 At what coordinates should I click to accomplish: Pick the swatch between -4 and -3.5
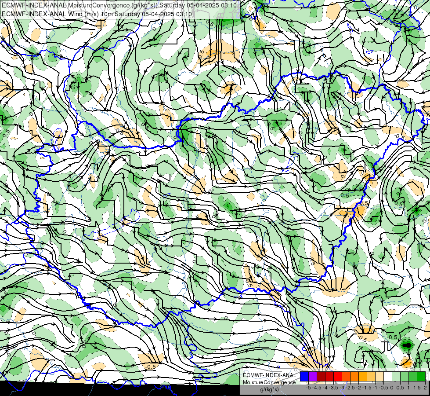329,376
